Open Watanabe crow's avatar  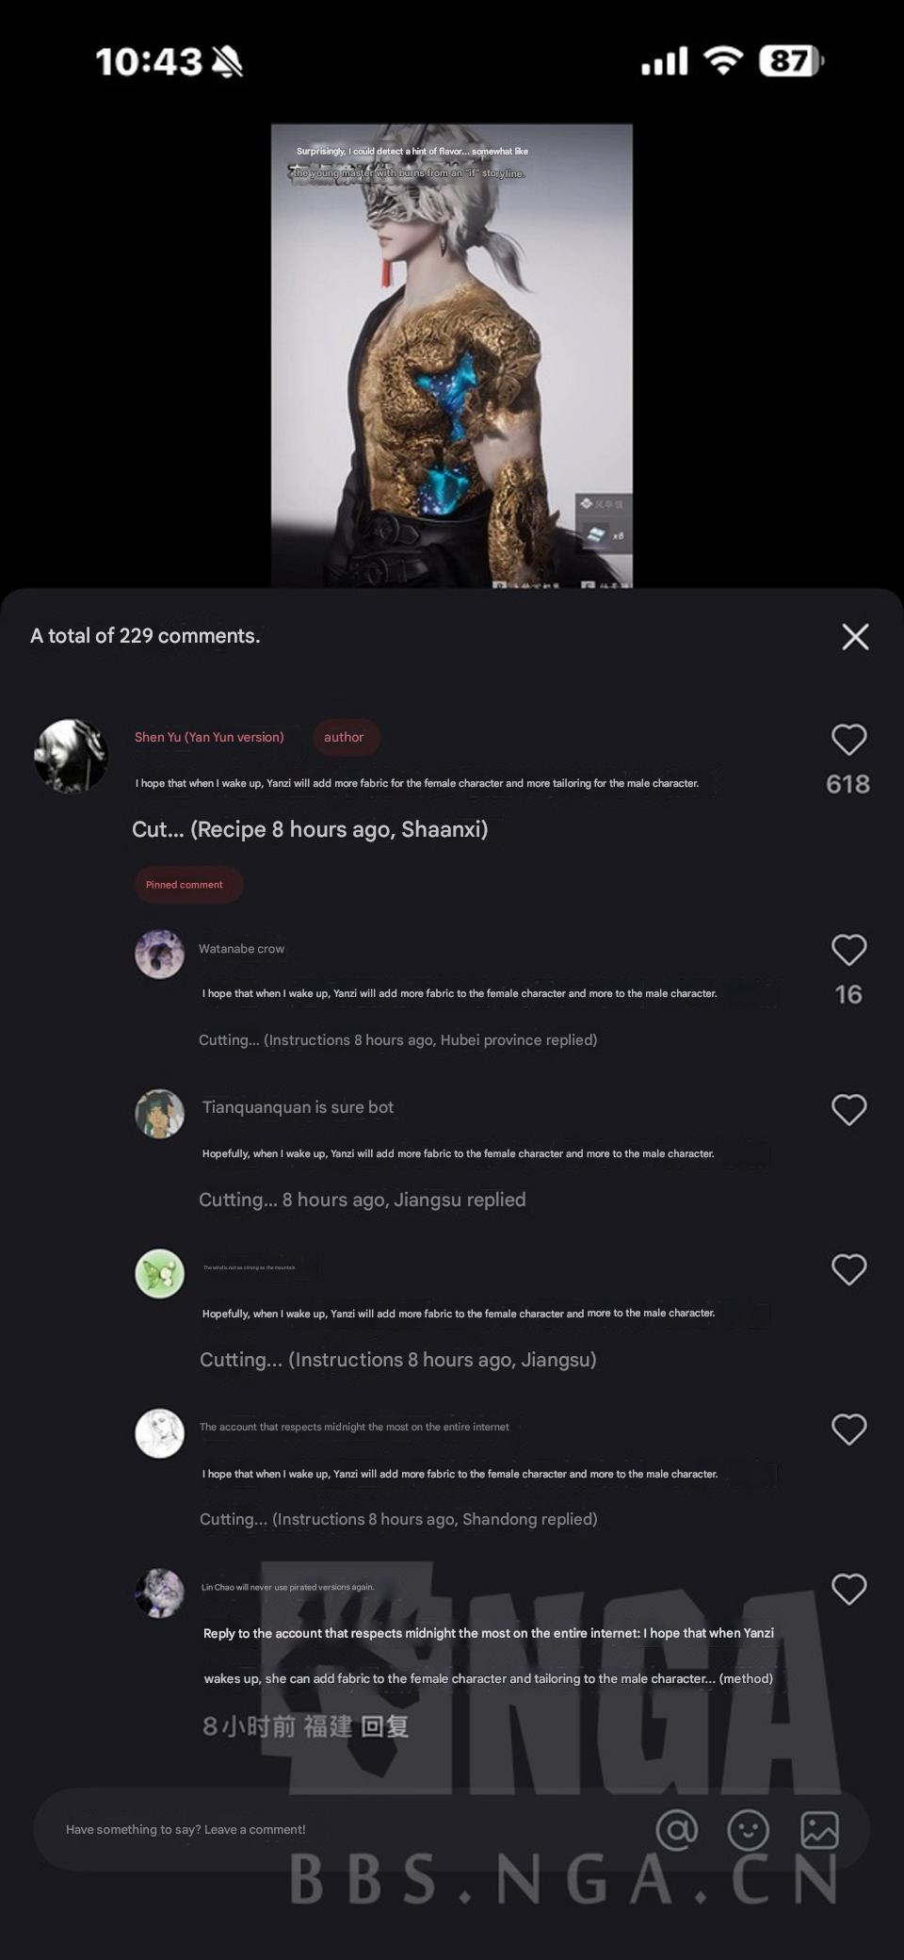point(159,954)
